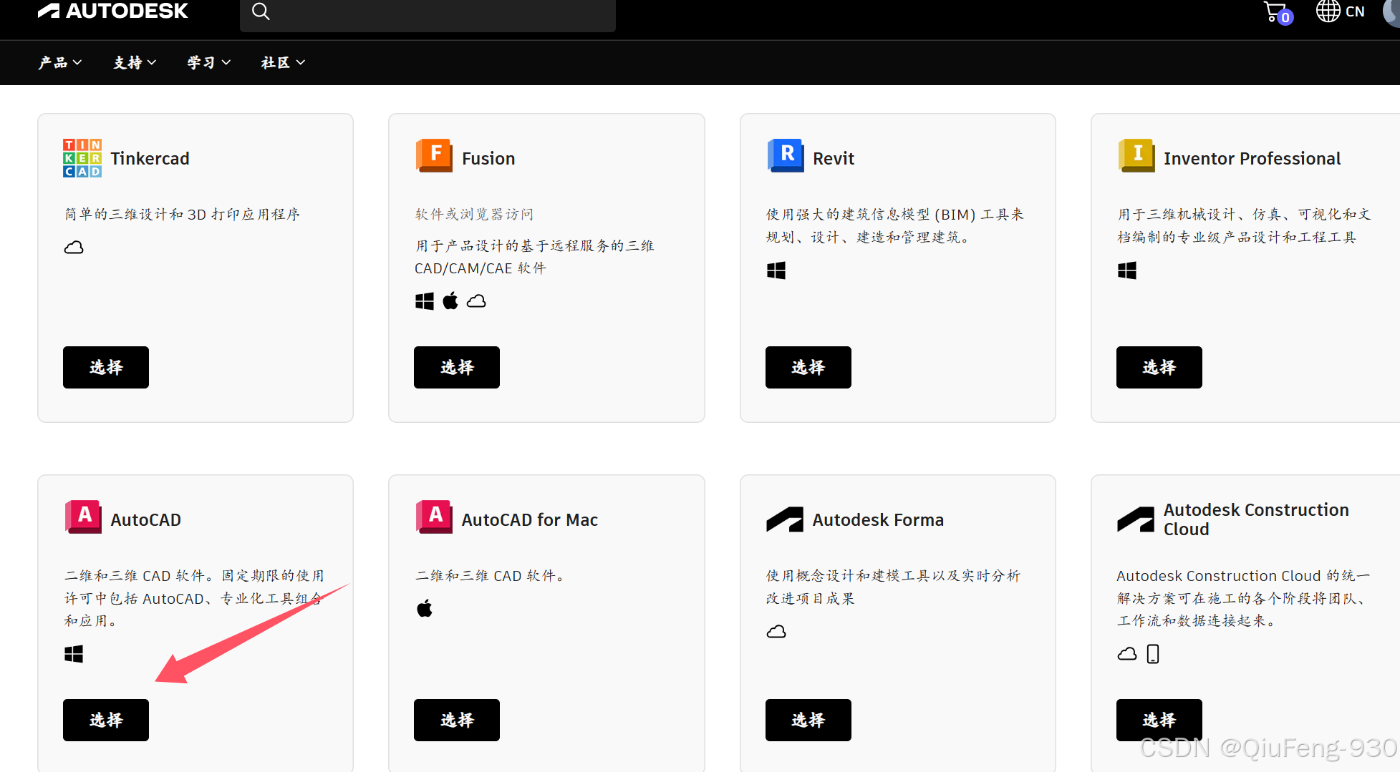This screenshot has width=1400, height=772.
Task: Expand the 支持 menu
Action: coord(135,63)
